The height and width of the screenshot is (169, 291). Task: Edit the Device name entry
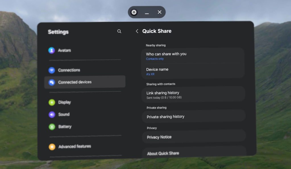[x=157, y=69]
